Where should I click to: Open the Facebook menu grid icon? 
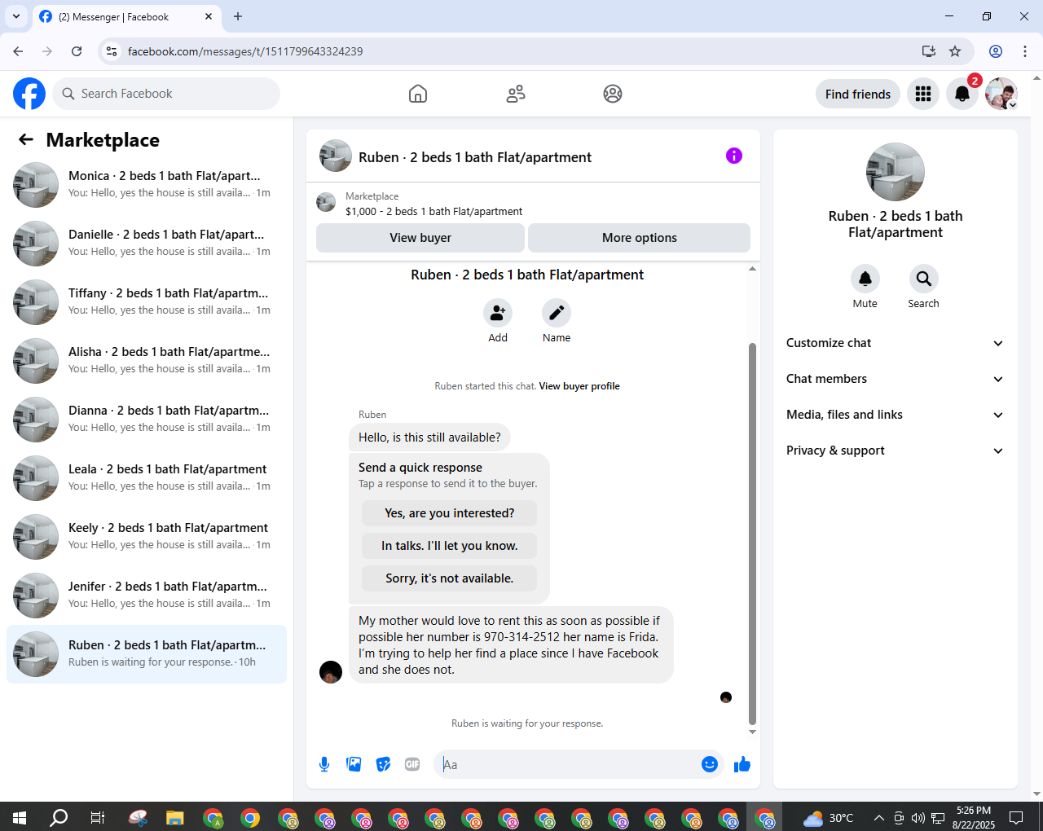(x=923, y=94)
